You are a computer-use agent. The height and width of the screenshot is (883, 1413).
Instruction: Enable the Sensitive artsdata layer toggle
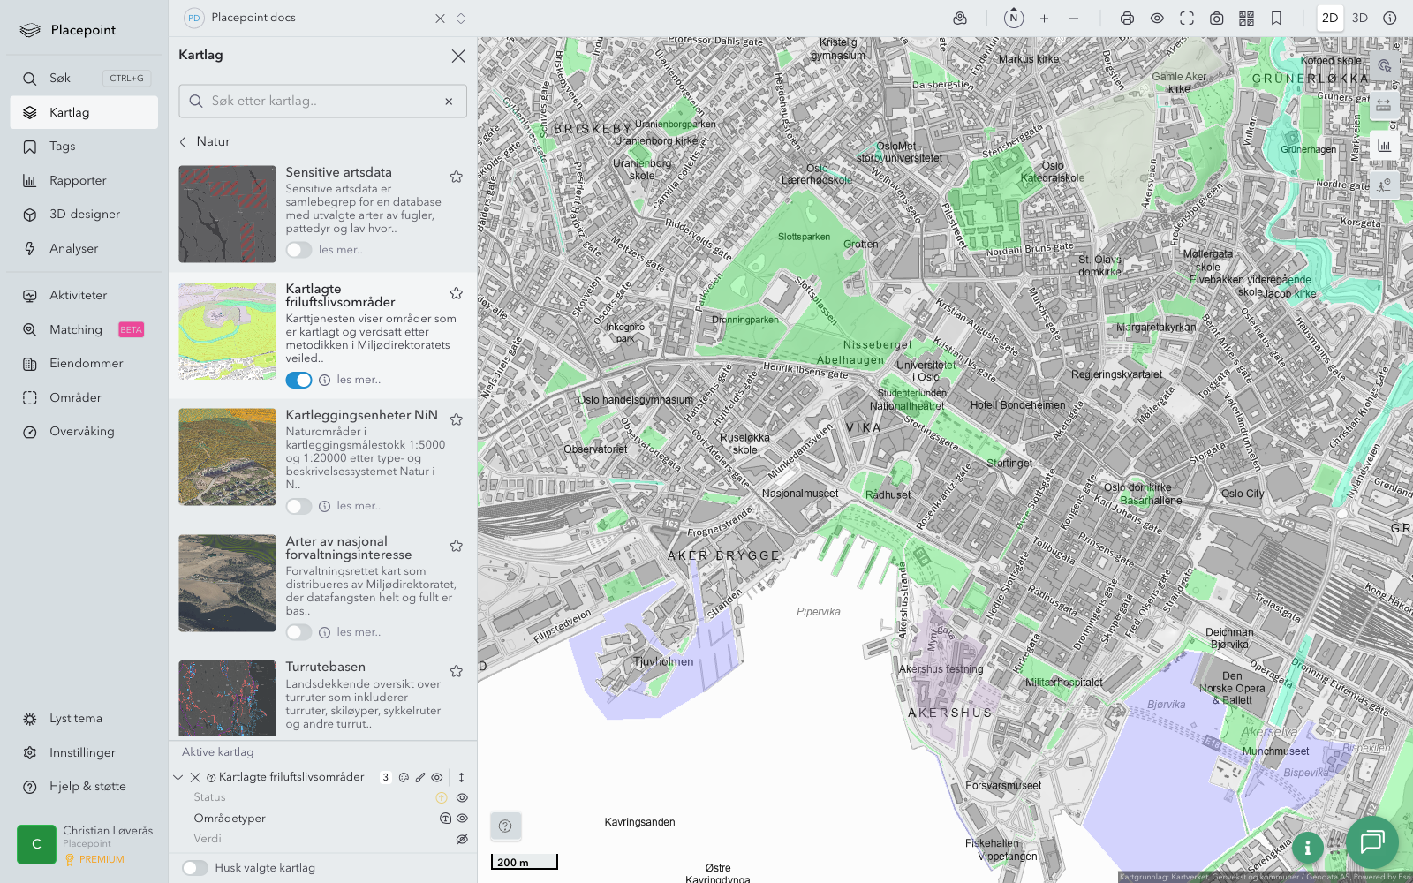(x=298, y=250)
